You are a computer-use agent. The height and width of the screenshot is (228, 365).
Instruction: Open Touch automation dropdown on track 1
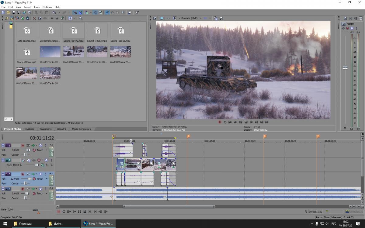[x=47, y=150]
